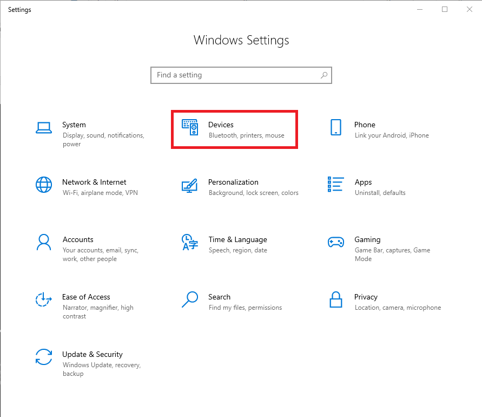Open the Gaming controller icon
The image size is (482, 417).
(336, 242)
